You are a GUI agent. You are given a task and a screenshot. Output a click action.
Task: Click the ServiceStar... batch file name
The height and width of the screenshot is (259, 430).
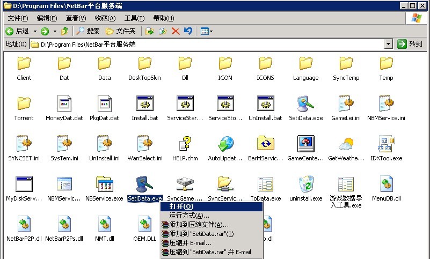185,118
